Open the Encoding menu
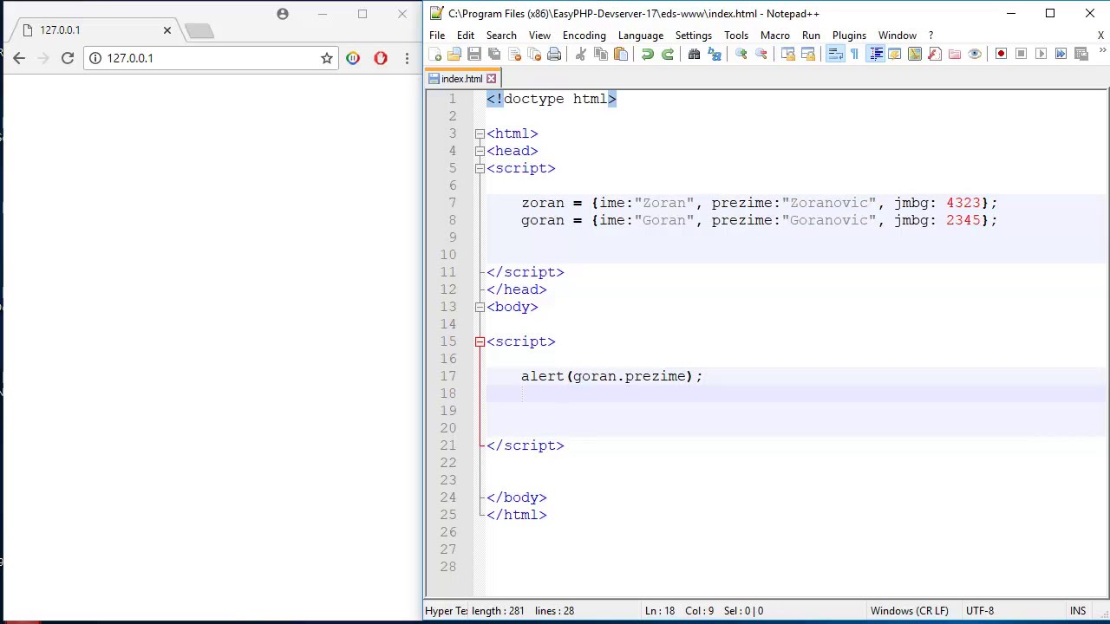The image size is (1110, 624). point(584,36)
